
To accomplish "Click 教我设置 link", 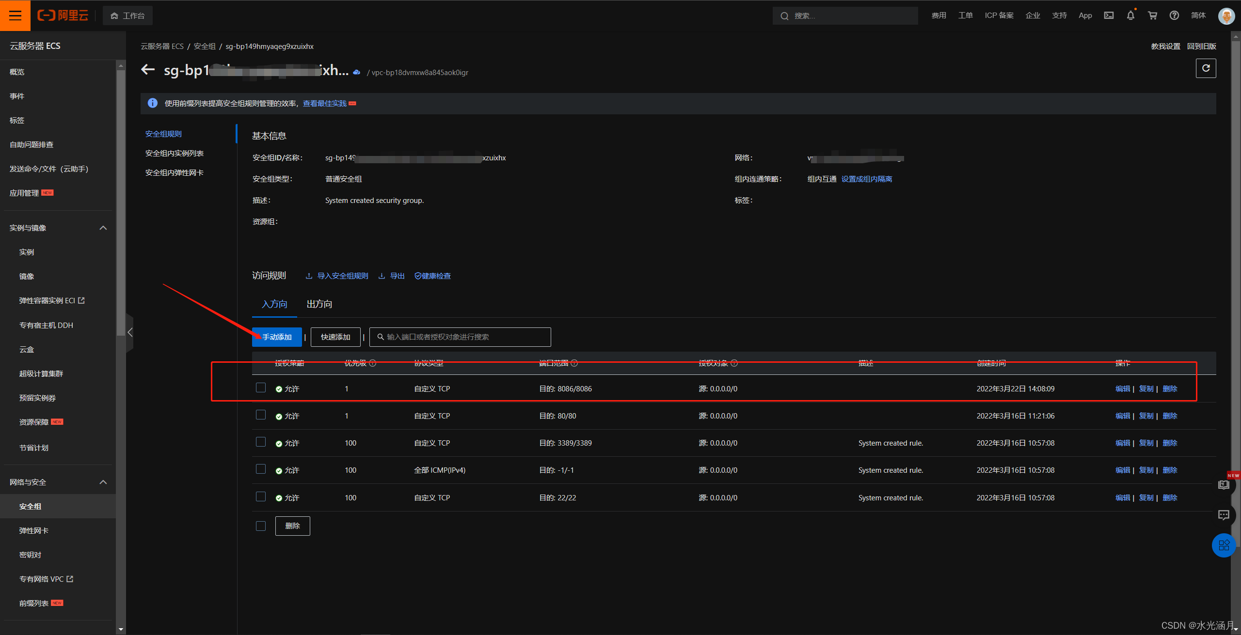I will [1165, 46].
